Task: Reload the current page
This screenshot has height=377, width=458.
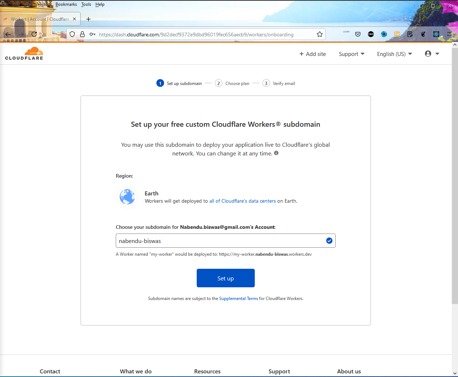Action: [34, 34]
